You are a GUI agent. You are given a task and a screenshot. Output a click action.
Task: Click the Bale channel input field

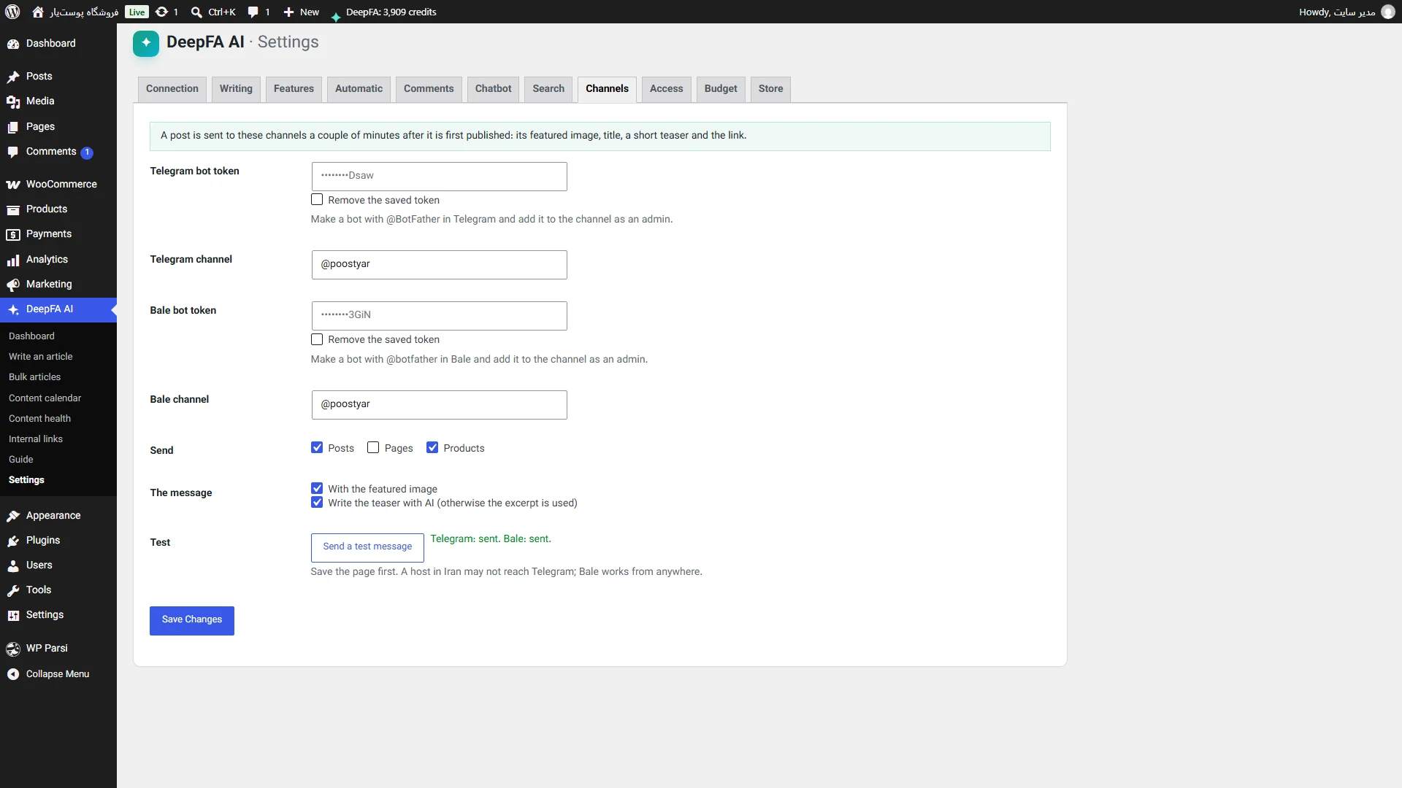pyautogui.click(x=440, y=405)
